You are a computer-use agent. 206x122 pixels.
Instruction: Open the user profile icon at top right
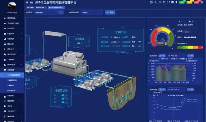(x=202, y=2)
